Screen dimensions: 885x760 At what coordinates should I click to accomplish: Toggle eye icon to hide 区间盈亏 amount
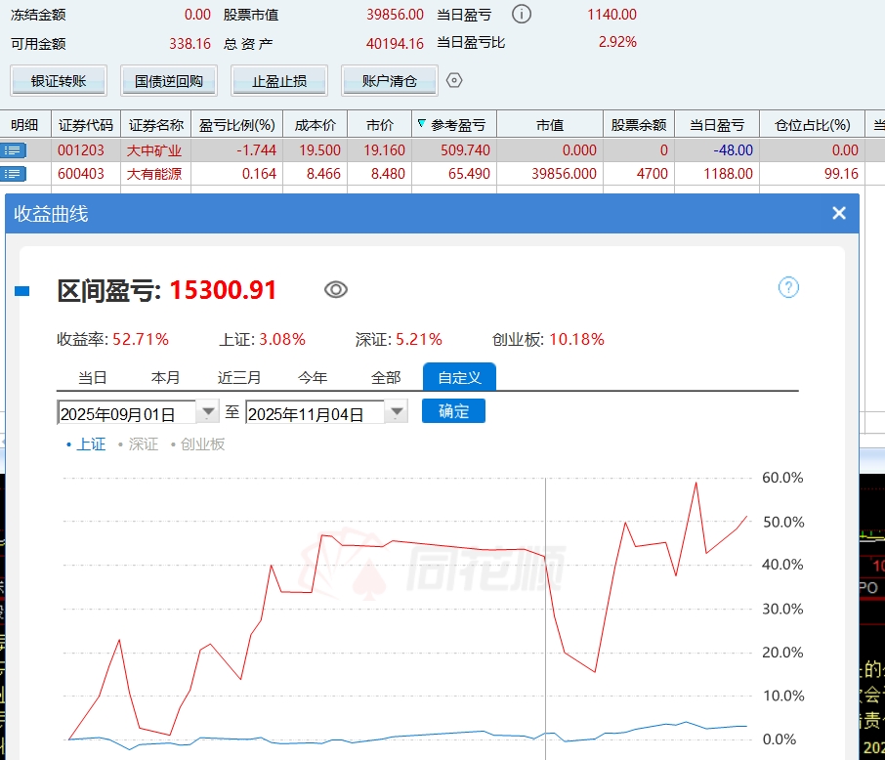[336, 290]
